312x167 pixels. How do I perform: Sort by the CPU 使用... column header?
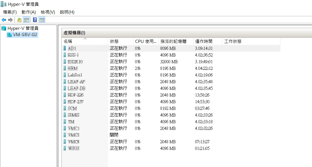pos(146,41)
